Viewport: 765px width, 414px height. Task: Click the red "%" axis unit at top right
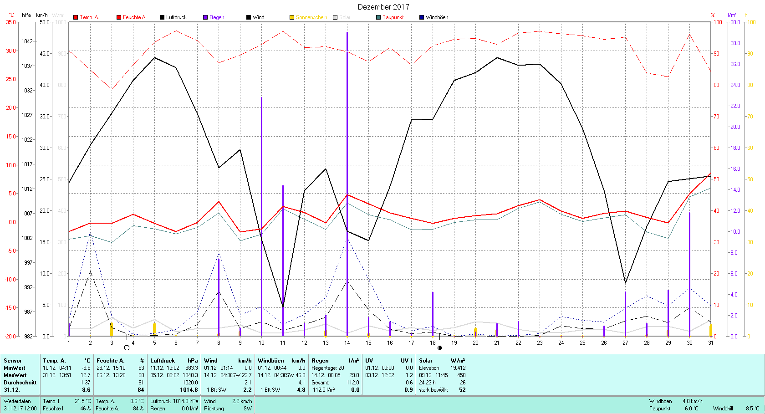pos(713,15)
